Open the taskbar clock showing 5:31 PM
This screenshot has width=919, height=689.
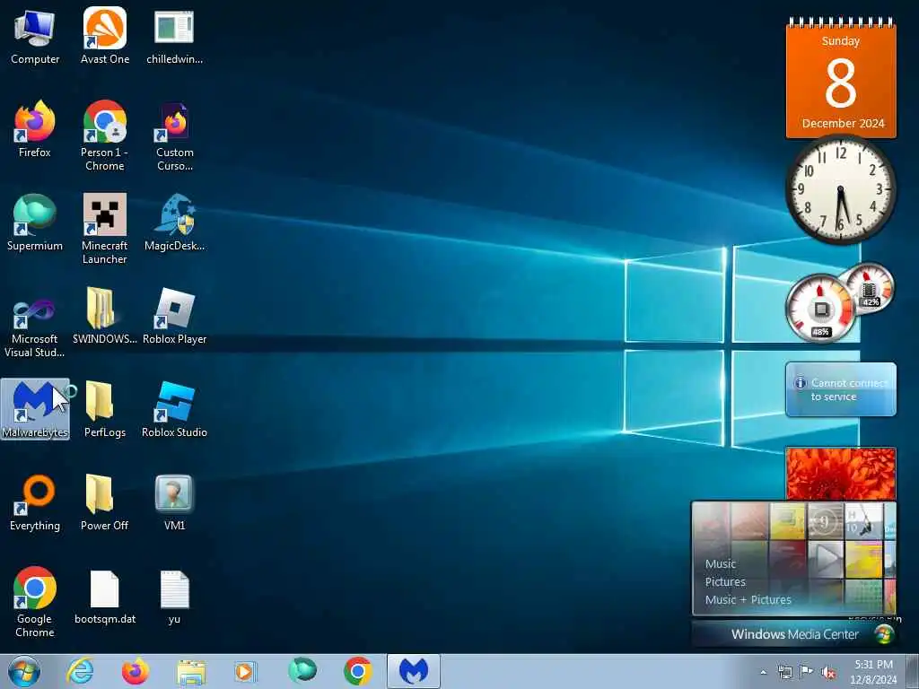tap(873, 672)
